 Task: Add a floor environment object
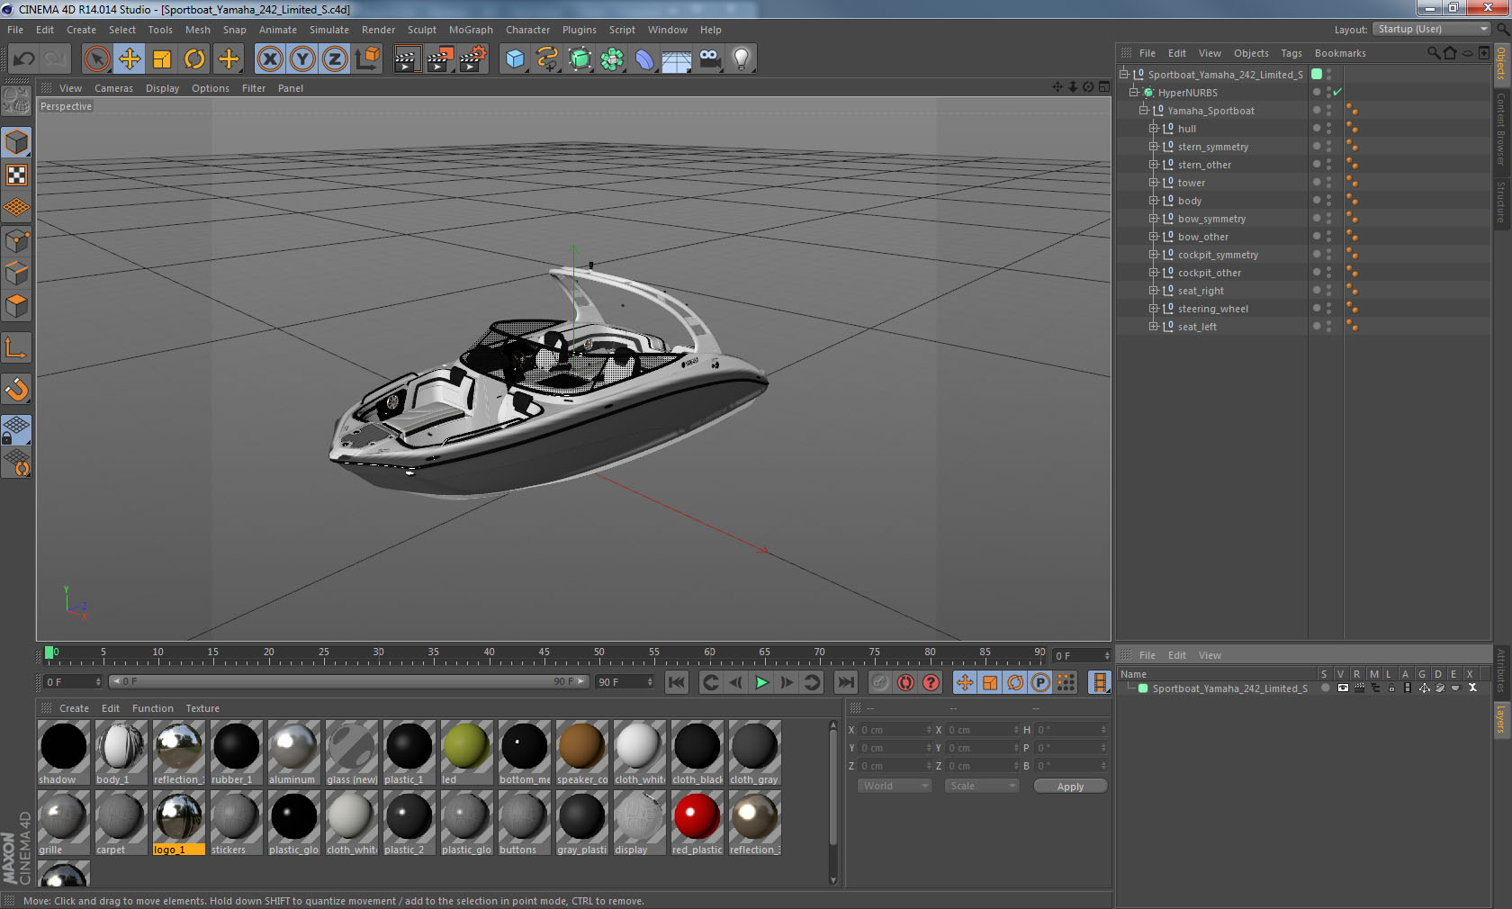pos(677,59)
